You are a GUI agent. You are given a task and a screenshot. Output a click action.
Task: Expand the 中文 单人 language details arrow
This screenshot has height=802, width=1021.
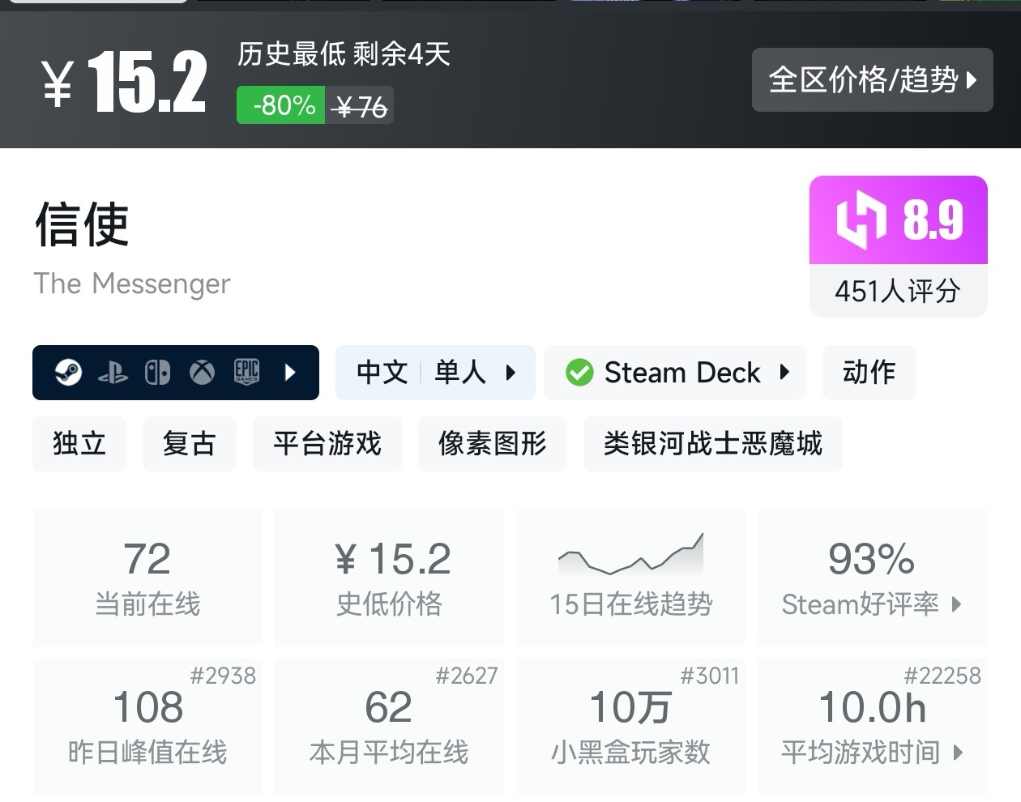coord(510,373)
